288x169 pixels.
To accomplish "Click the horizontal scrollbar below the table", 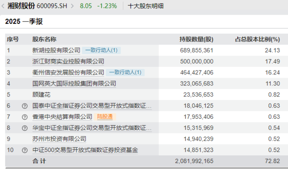I will tap(146, 168).
